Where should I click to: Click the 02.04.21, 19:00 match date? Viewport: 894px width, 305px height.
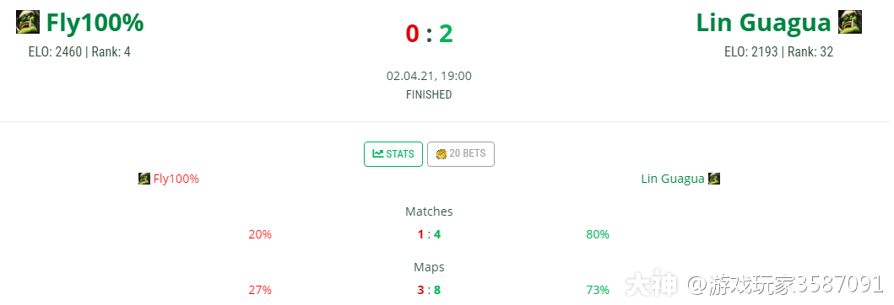click(x=429, y=76)
